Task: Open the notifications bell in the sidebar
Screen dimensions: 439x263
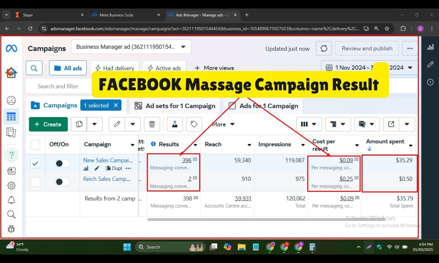Action: 11,200
